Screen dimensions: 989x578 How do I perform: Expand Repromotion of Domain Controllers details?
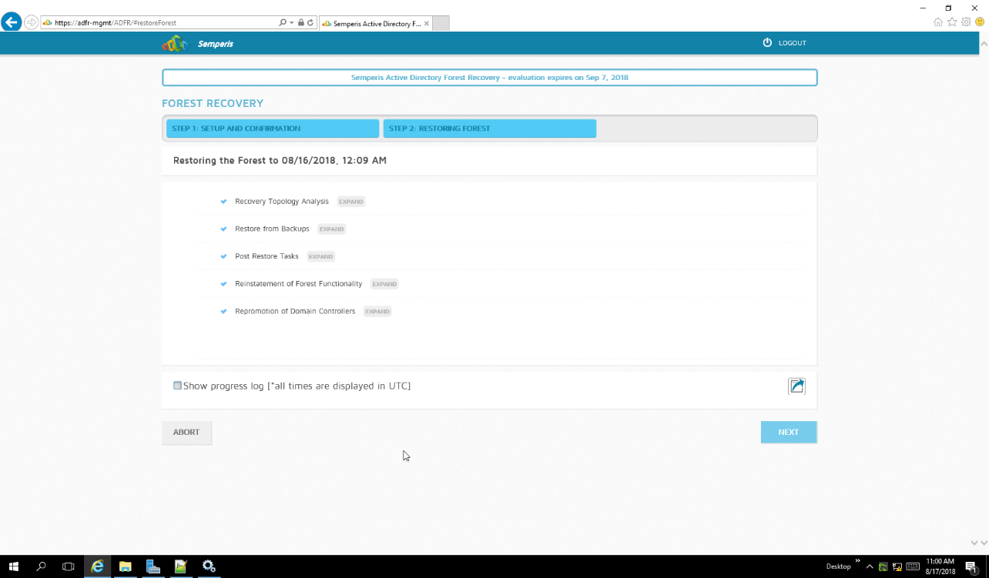pos(377,312)
